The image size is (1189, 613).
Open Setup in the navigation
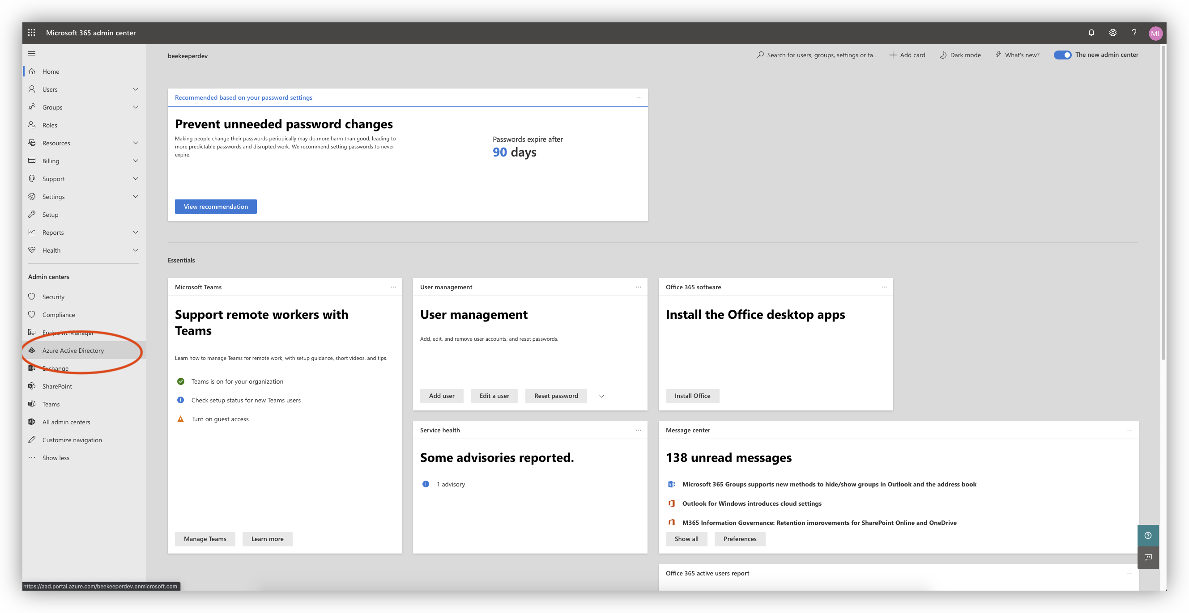pyautogui.click(x=85, y=215)
